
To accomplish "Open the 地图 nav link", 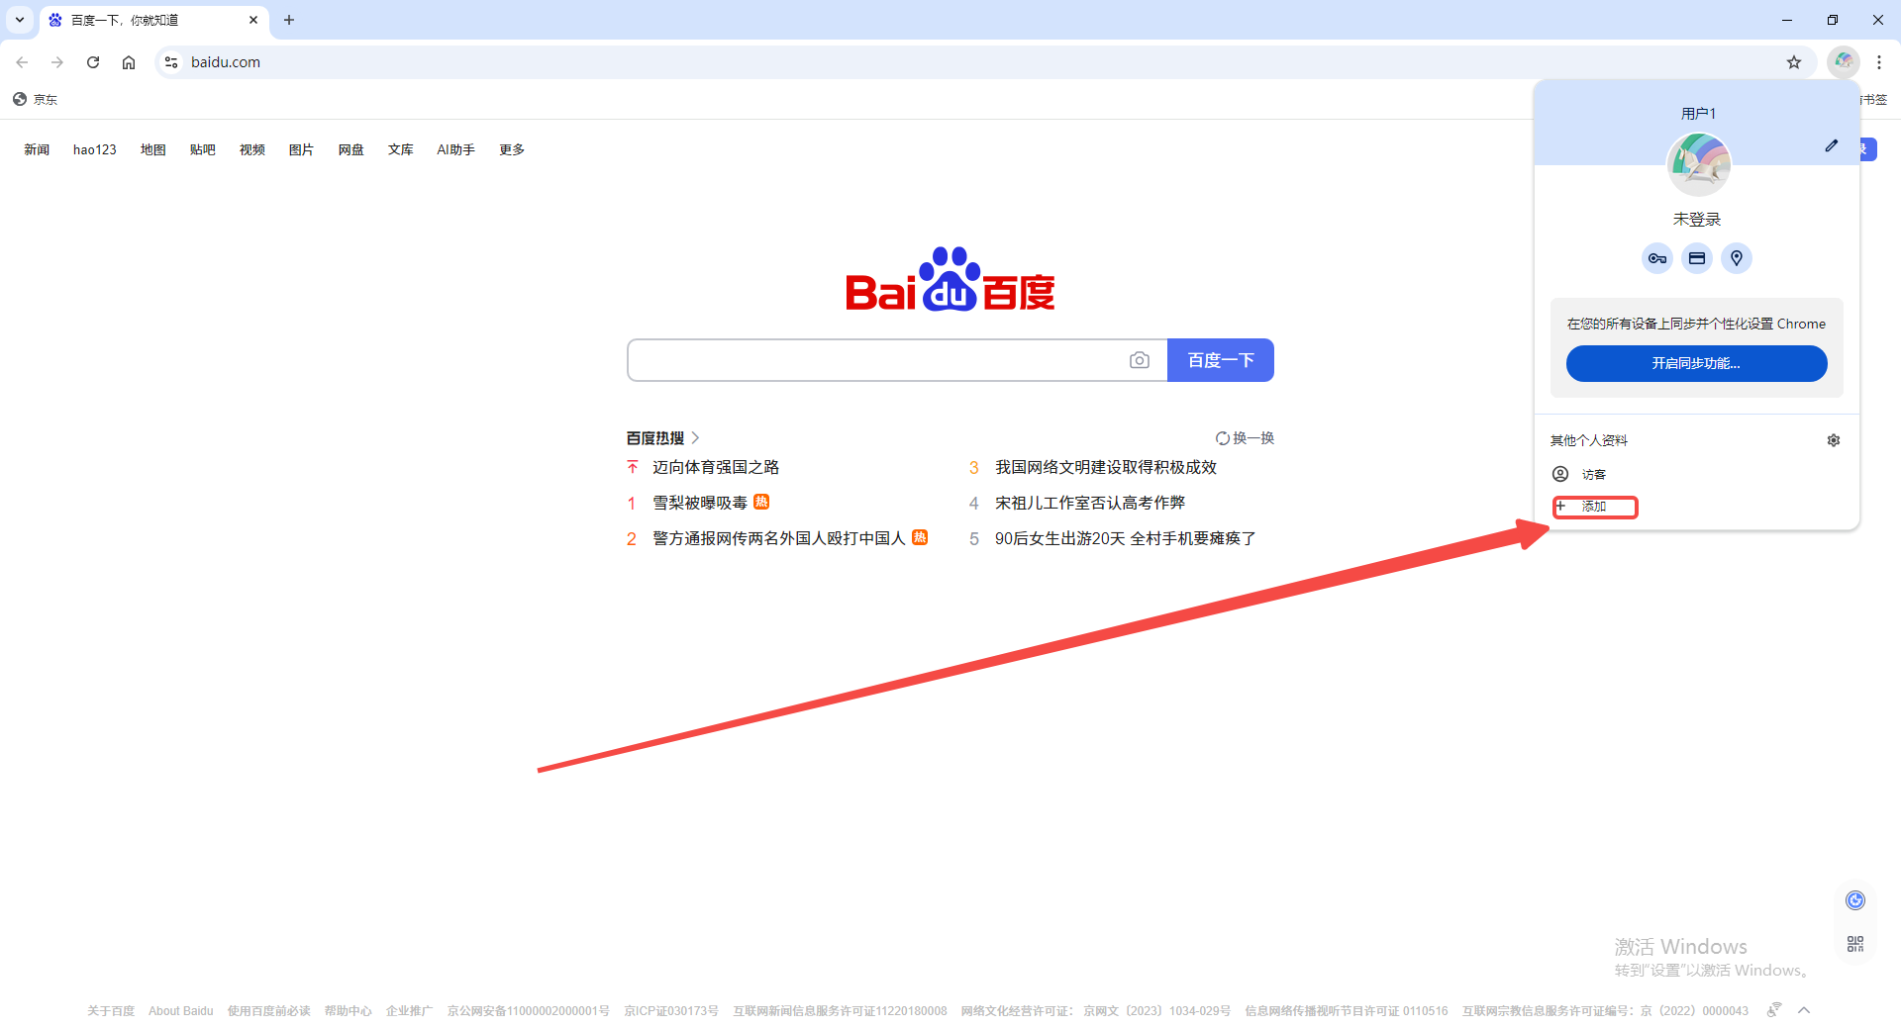I will tap(153, 149).
